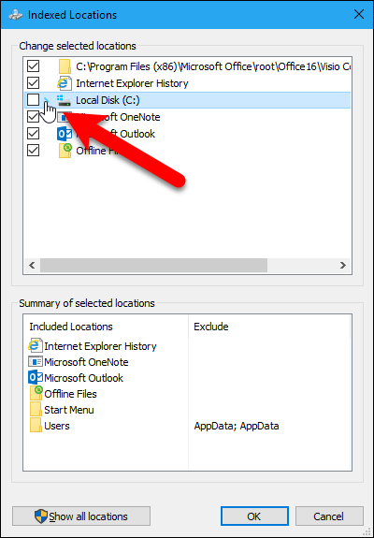Click the Internet Explorer History icon in the summary
The image size is (374, 538).
(36, 346)
